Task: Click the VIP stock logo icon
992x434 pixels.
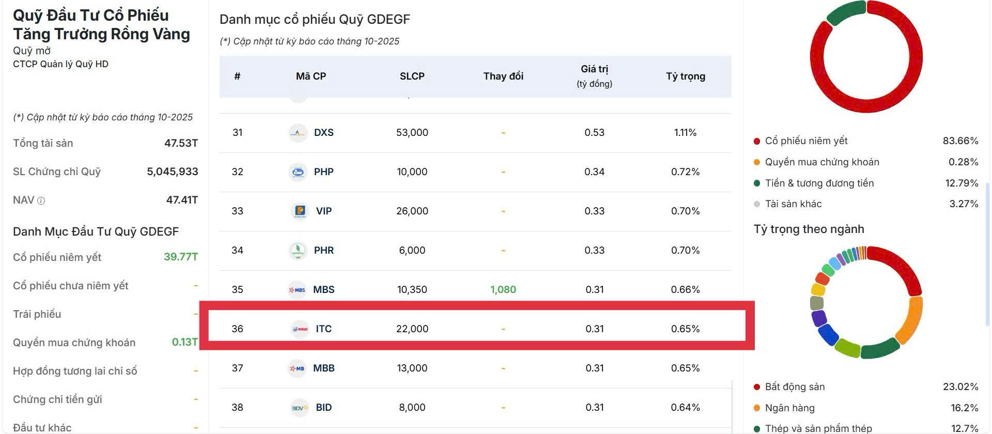Action: tap(300, 211)
